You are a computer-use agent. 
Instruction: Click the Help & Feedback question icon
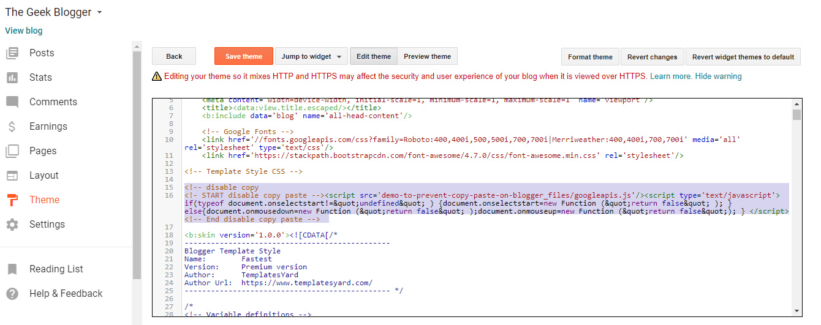click(12, 294)
